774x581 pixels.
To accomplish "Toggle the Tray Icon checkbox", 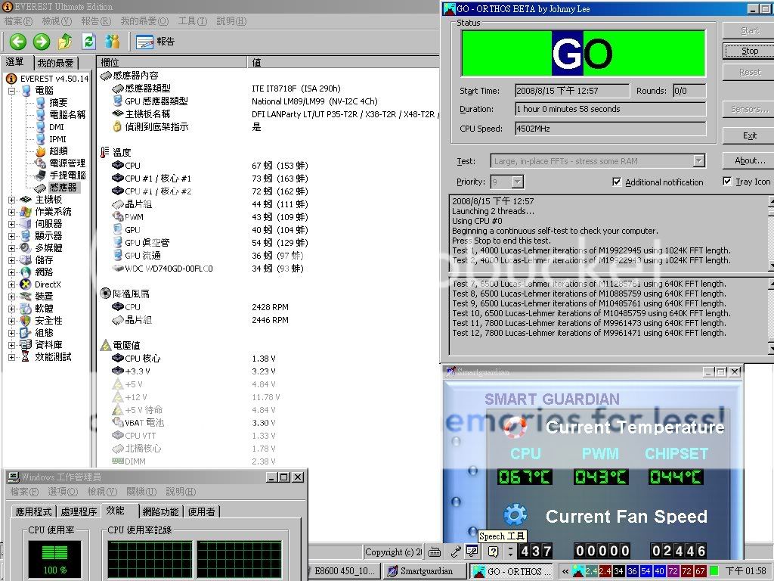I will click(x=727, y=182).
